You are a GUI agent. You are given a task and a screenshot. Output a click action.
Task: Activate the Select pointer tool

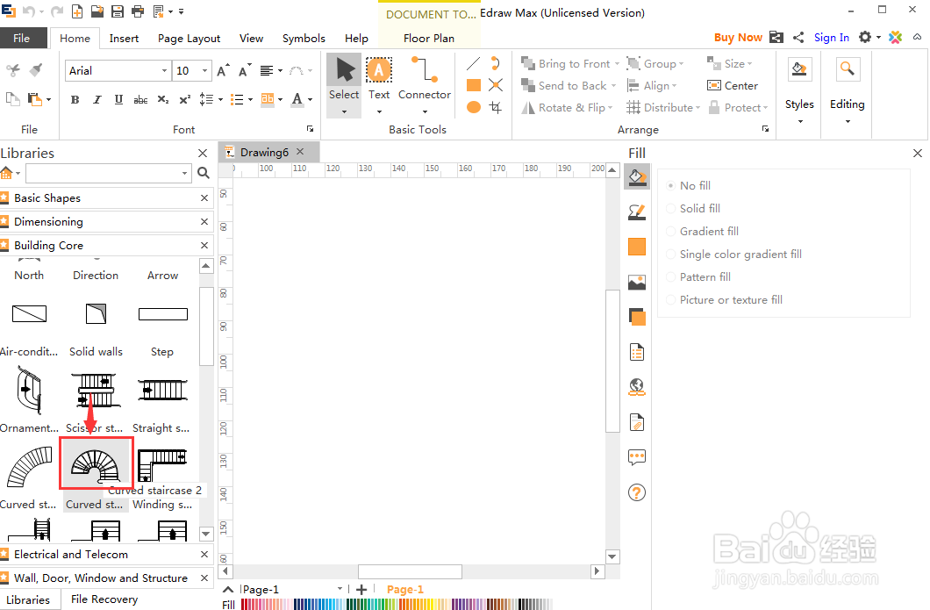(344, 85)
